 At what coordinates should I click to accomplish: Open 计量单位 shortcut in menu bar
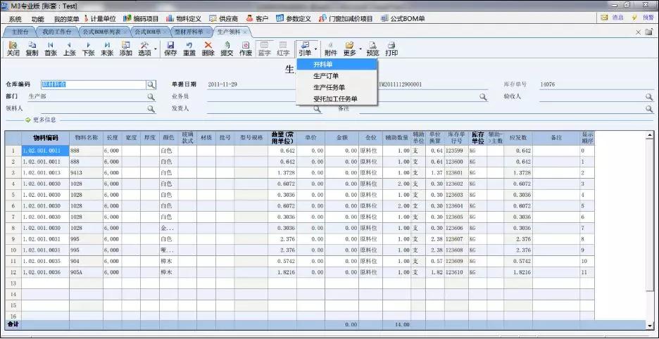(x=99, y=19)
